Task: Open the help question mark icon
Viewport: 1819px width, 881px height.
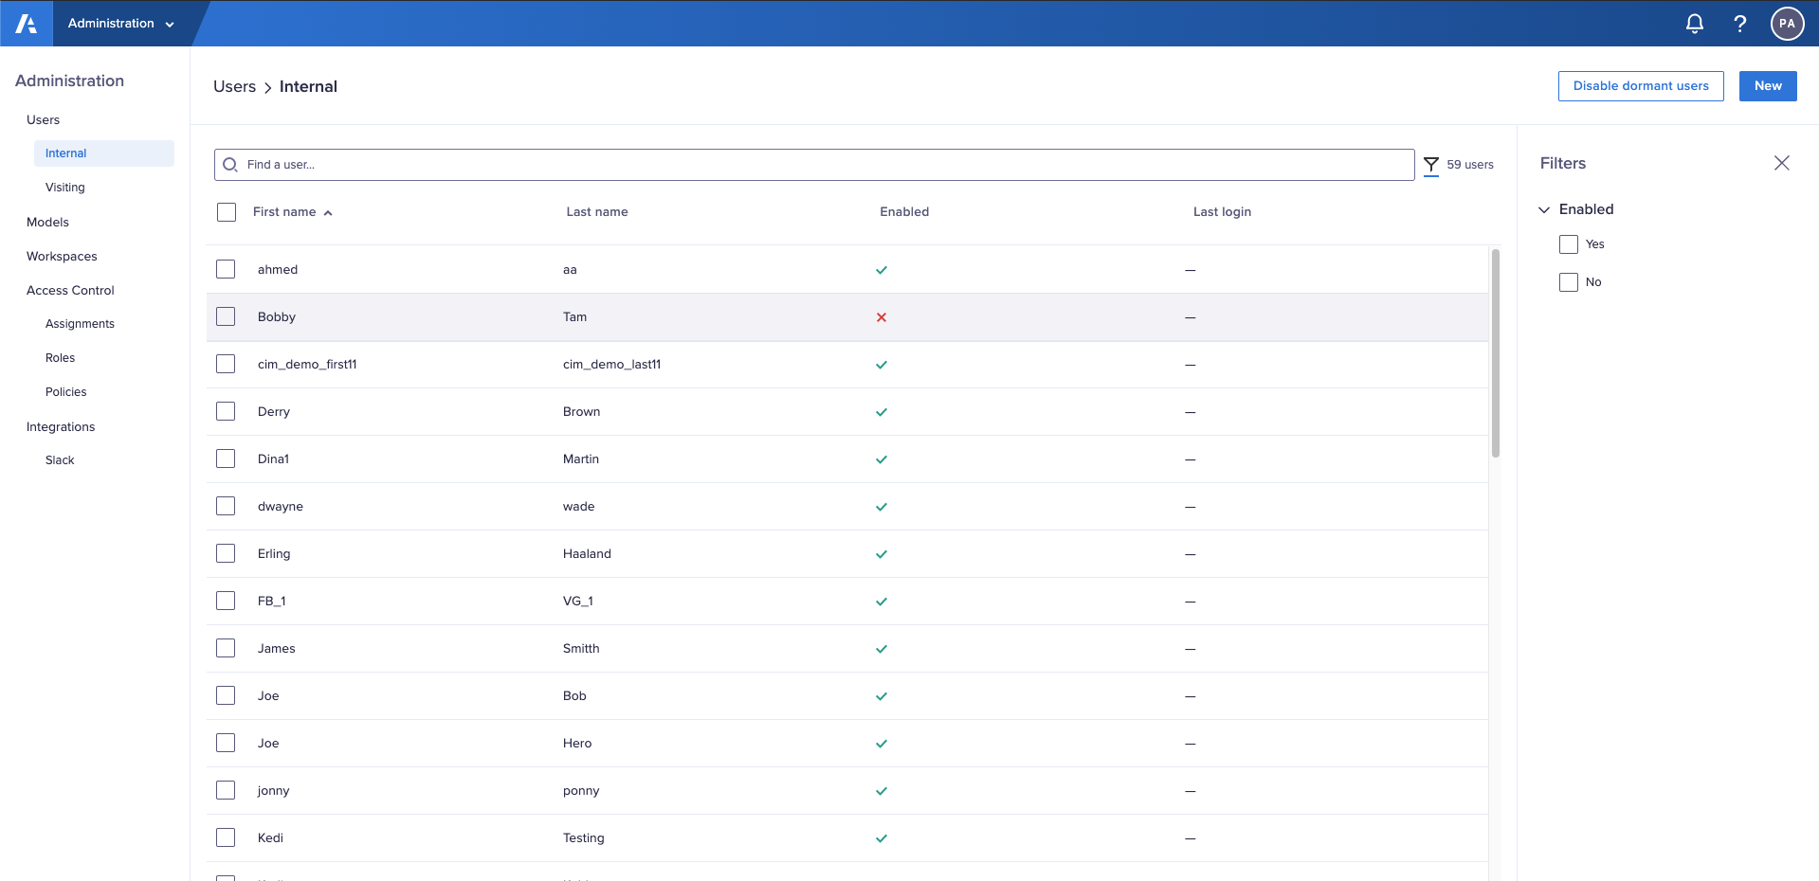Action: 1739,23
